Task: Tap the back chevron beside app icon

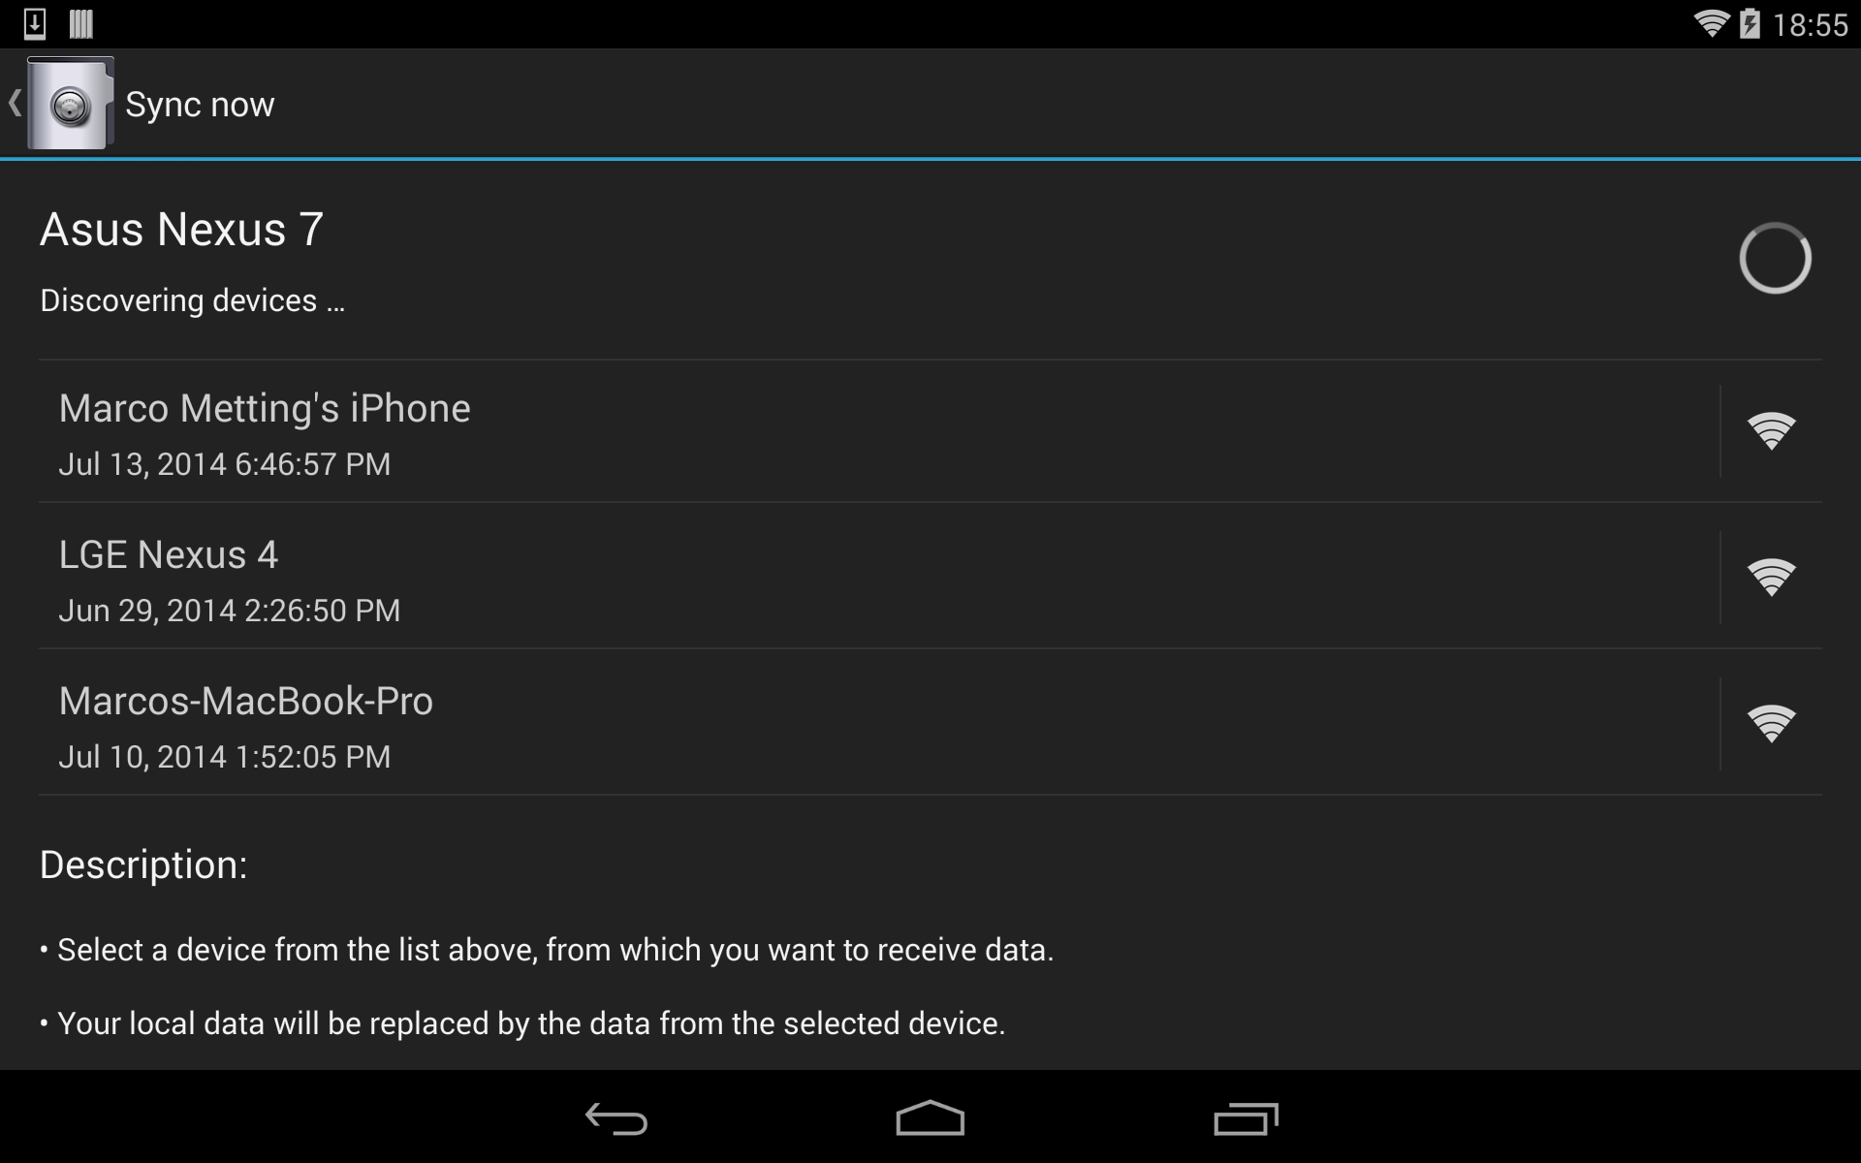Action: point(14,103)
